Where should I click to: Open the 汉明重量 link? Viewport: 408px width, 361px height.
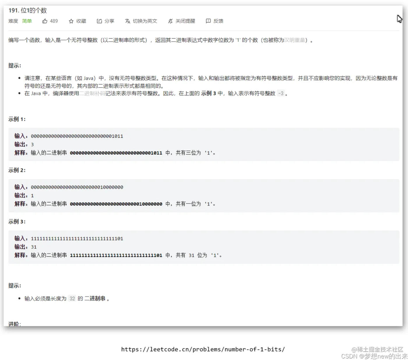coord(294,40)
